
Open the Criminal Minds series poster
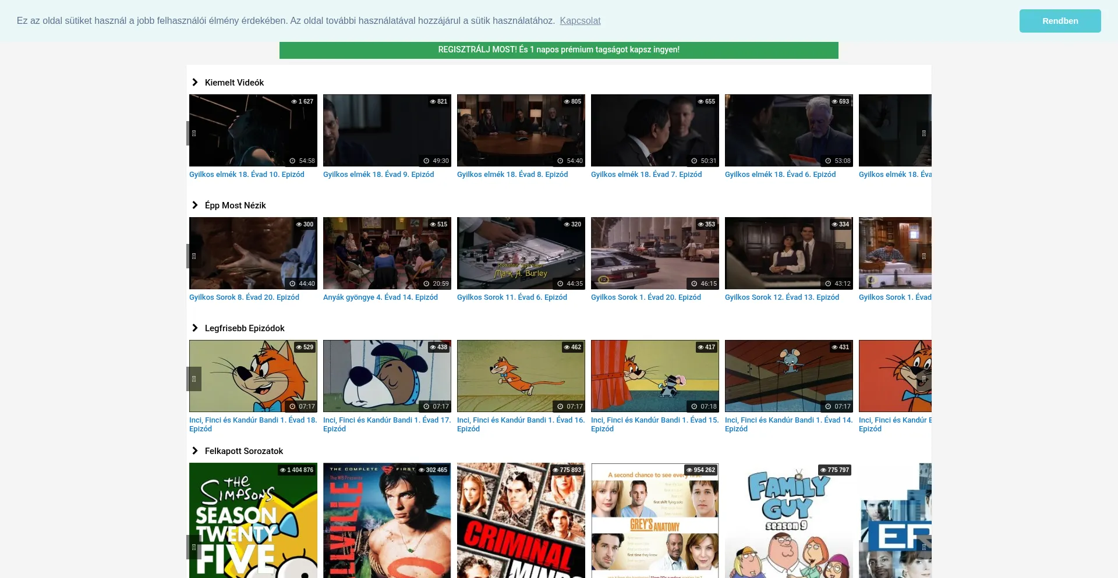pos(521,520)
